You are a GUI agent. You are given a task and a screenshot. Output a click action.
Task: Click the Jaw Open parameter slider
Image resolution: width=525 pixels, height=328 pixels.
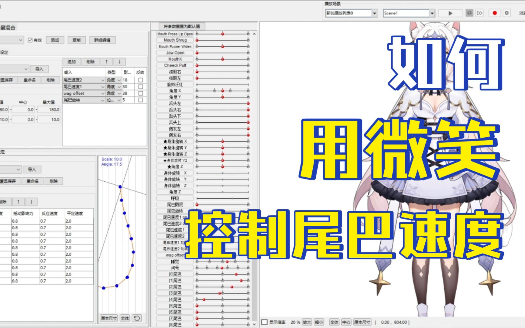coord(222,53)
